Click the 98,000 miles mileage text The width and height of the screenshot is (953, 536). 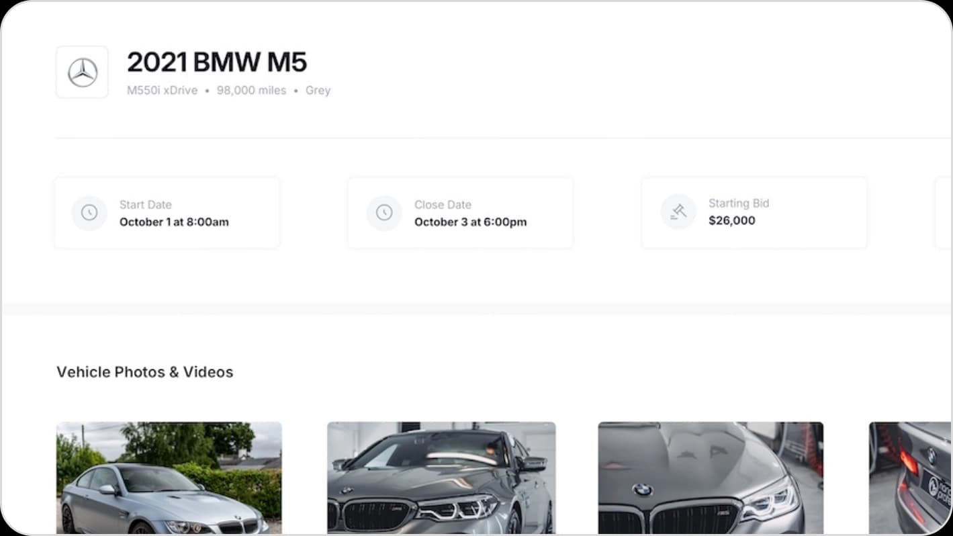coord(251,90)
